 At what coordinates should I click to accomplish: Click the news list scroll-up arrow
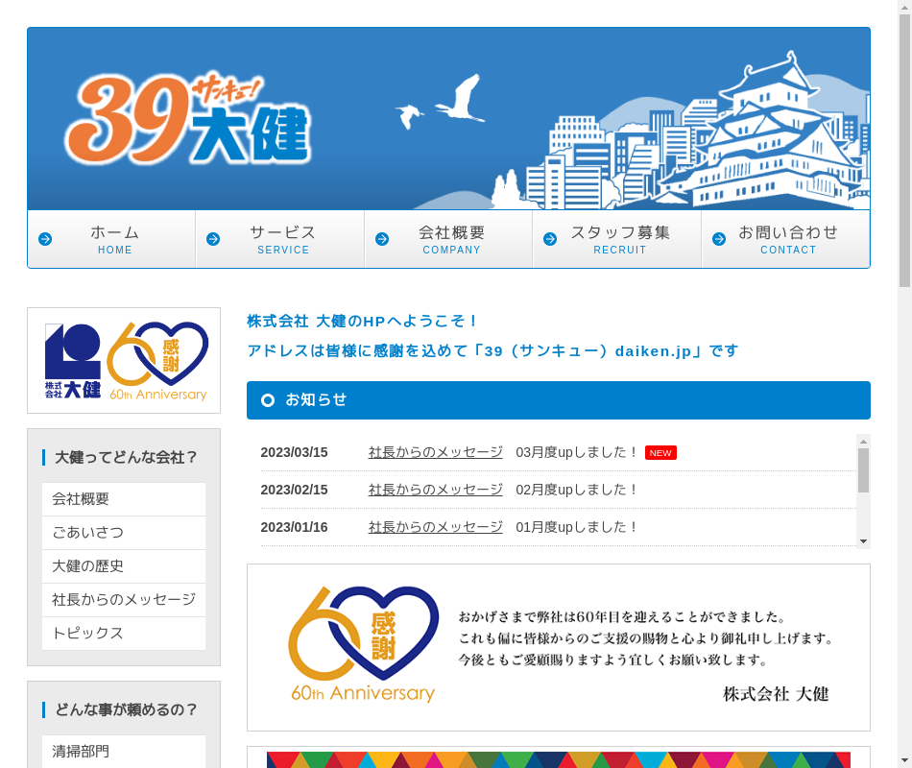864,441
